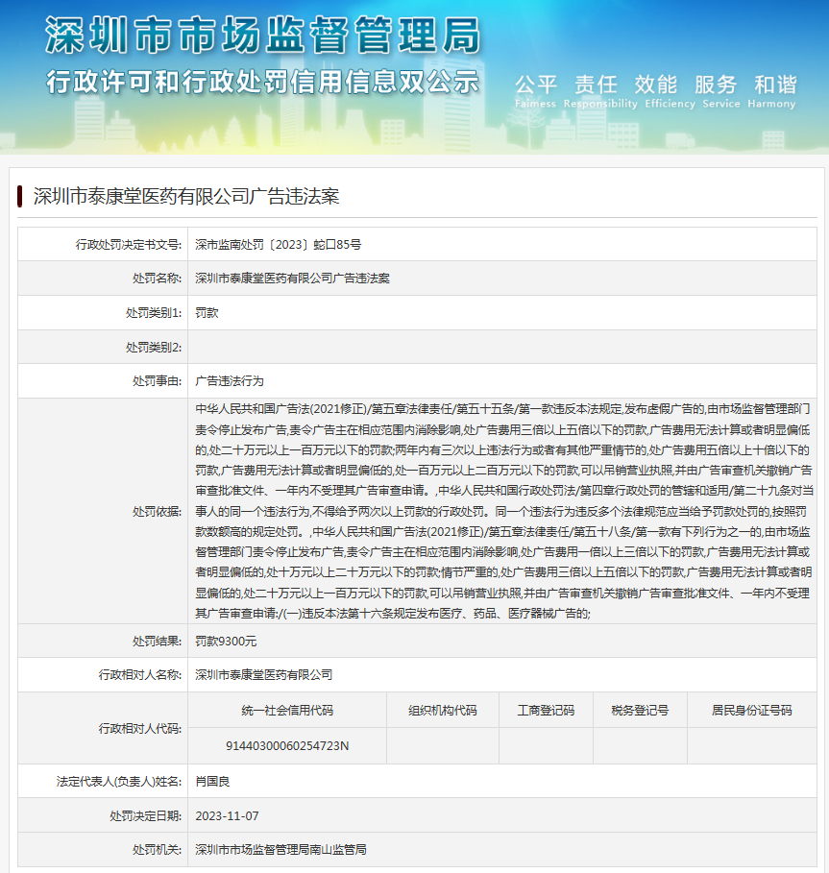Click the 处罚结果 label
The height and width of the screenshot is (873, 829).
click(157, 642)
